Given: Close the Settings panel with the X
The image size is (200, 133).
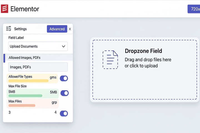Looking at the screenshot, I should click(x=70, y=29).
